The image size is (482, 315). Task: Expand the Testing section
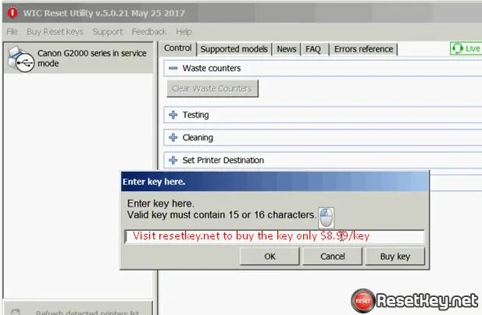tap(173, 115)
